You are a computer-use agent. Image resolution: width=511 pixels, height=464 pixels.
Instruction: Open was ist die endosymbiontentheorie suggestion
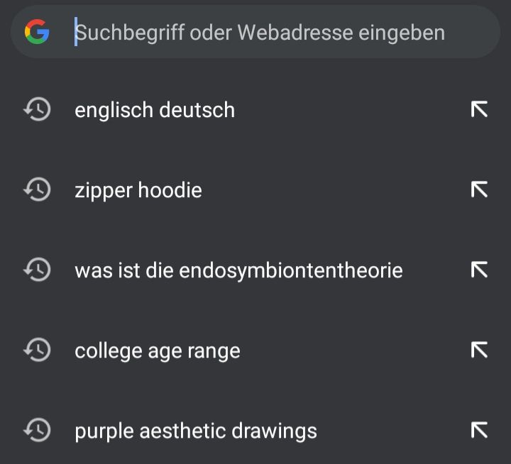click(238, 271)
